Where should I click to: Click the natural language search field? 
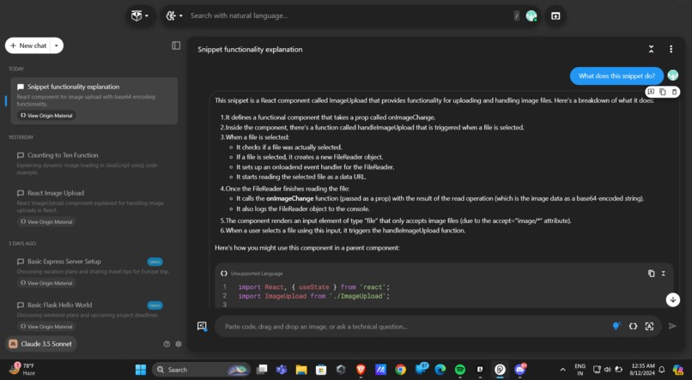pyautogui.click(x=350, y=16)
